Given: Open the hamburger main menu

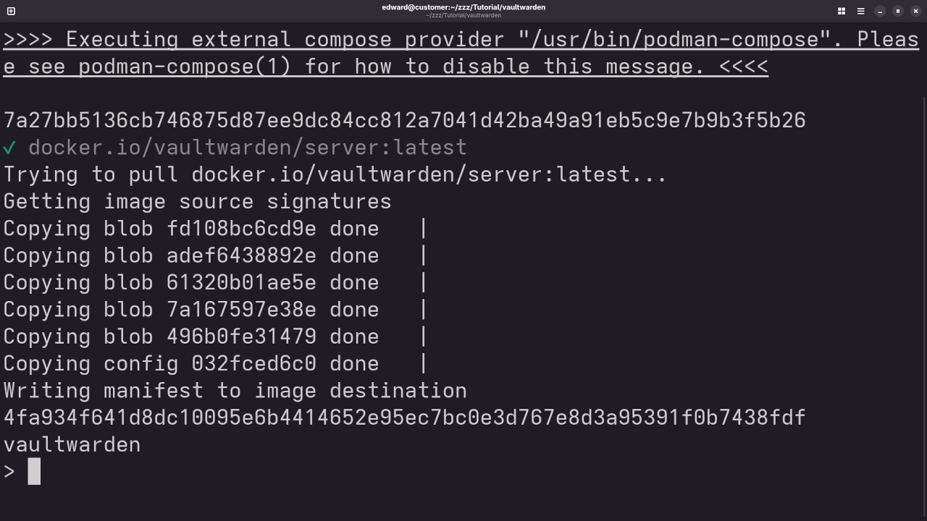Looking at the screenshot, I should click(x=861, y=11).
